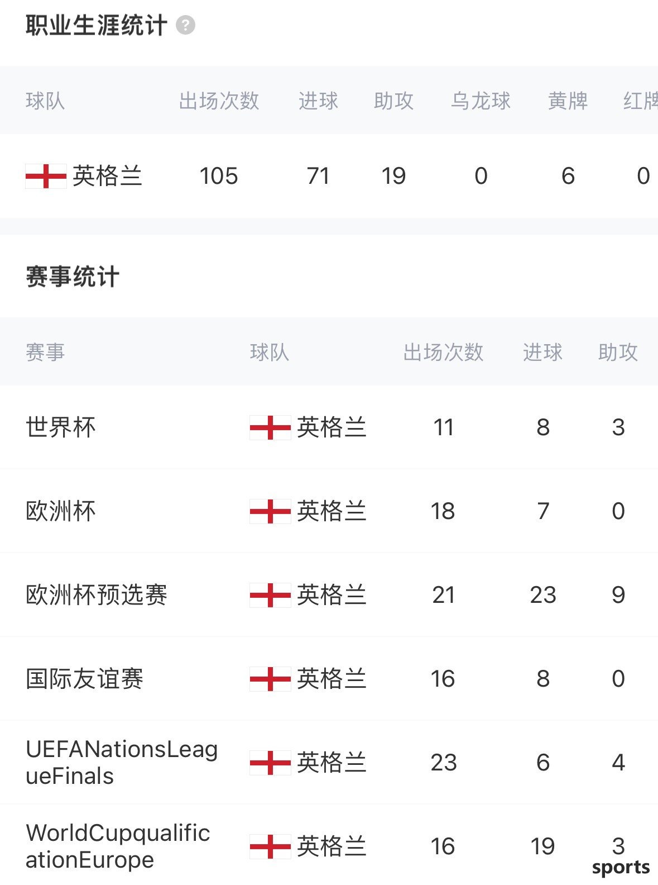The height and width of the screenshot is (885, 658).
Task: Click the 职业生涯统计 section heading
Action: pos(96,26)
